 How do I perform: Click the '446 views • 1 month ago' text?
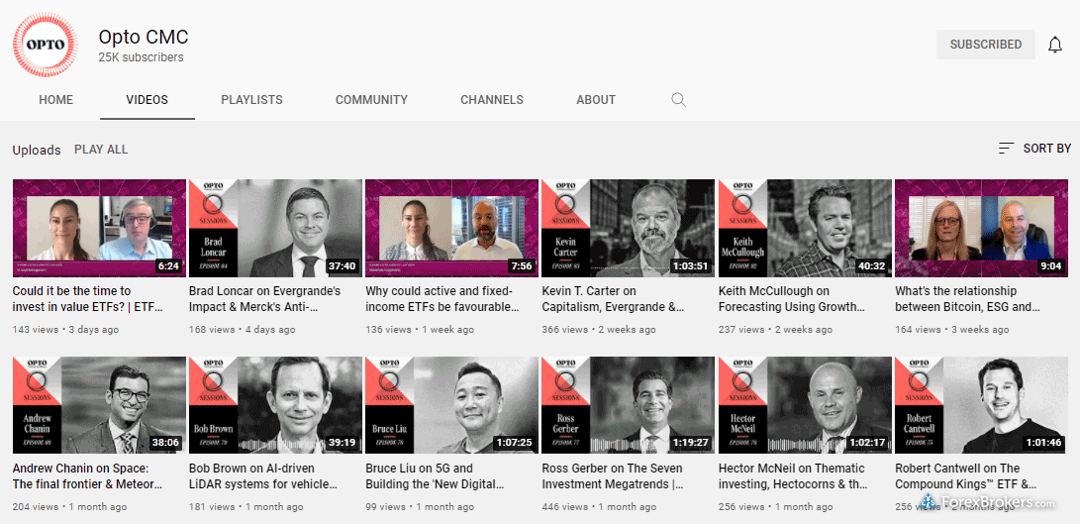tap(599, 507)
